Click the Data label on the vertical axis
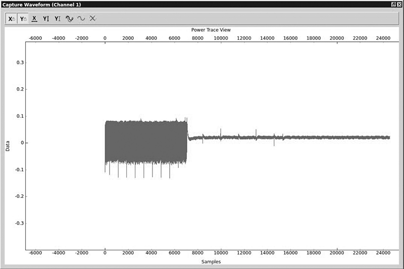 [8, 146]
